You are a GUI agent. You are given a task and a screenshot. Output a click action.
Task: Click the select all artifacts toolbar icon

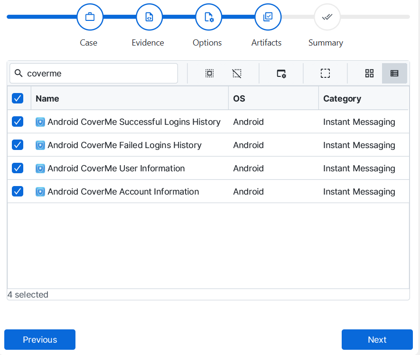(209, 74)
